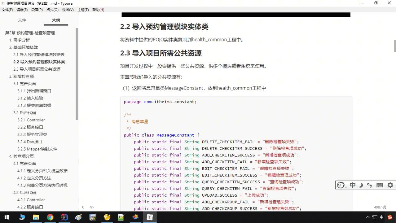Viewport: 396px width, 223px height.
Task: Switch sidebar to 大纲 tab
Action: pyautogui.click(x=56, y=20)
